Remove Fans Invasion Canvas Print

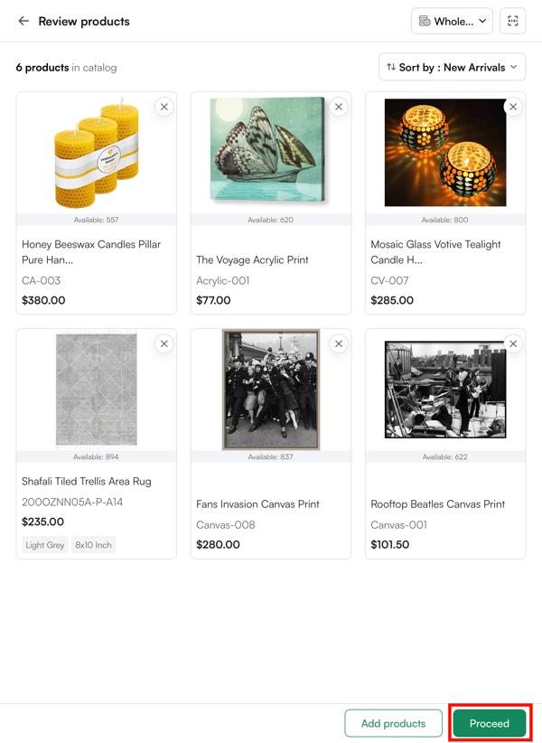(338, 343)
